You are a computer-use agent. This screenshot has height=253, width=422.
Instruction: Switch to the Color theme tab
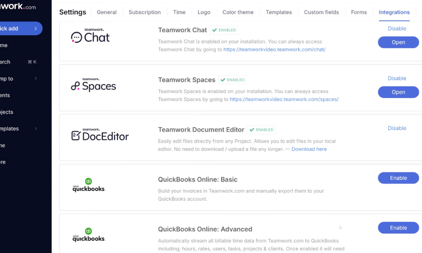pyautogui.click(x=238, y=12)
